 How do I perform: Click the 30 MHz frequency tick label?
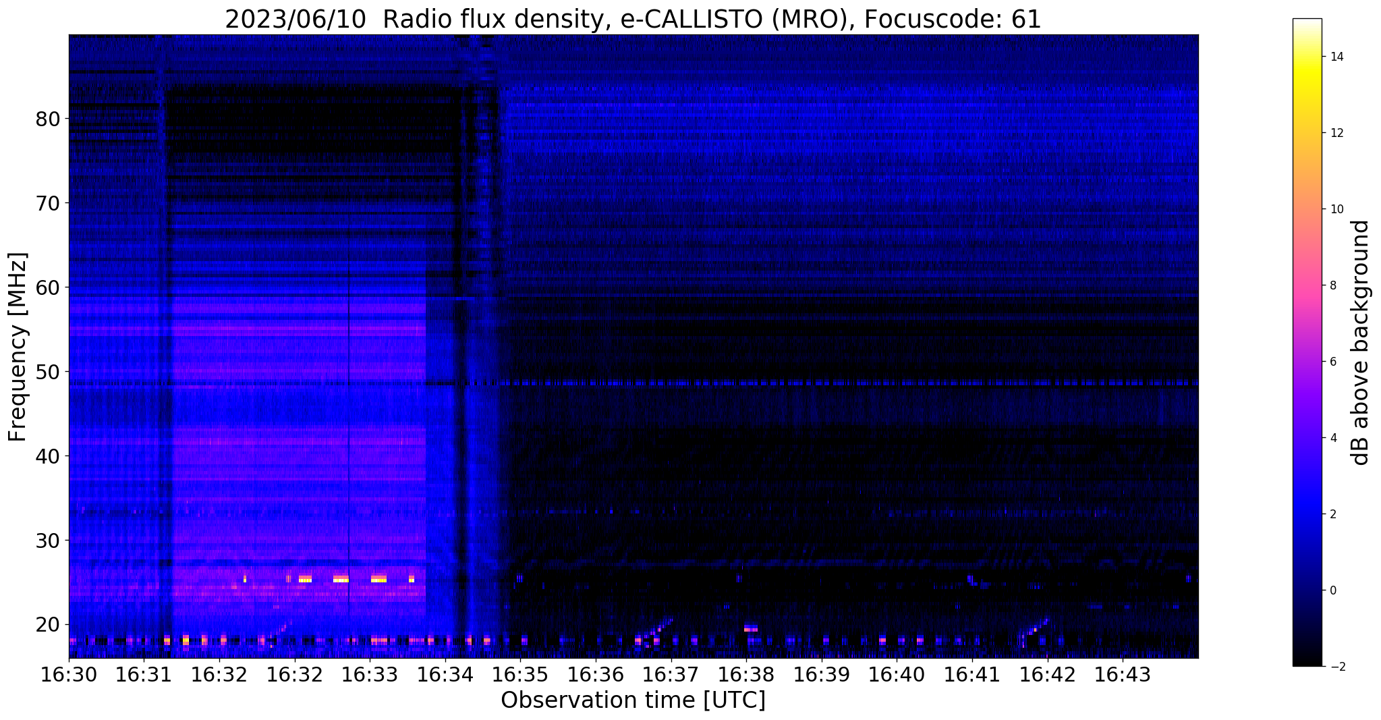(x=49, y=541)
